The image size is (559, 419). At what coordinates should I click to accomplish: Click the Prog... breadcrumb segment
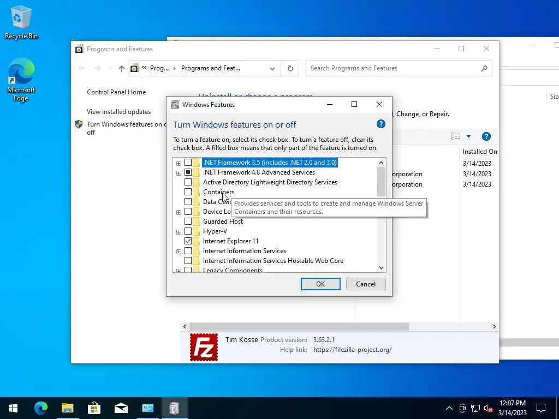tap(159, 68)
